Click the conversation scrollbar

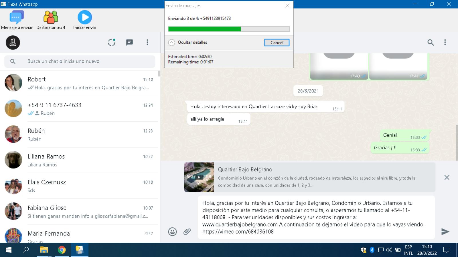(x=457, y=142)
